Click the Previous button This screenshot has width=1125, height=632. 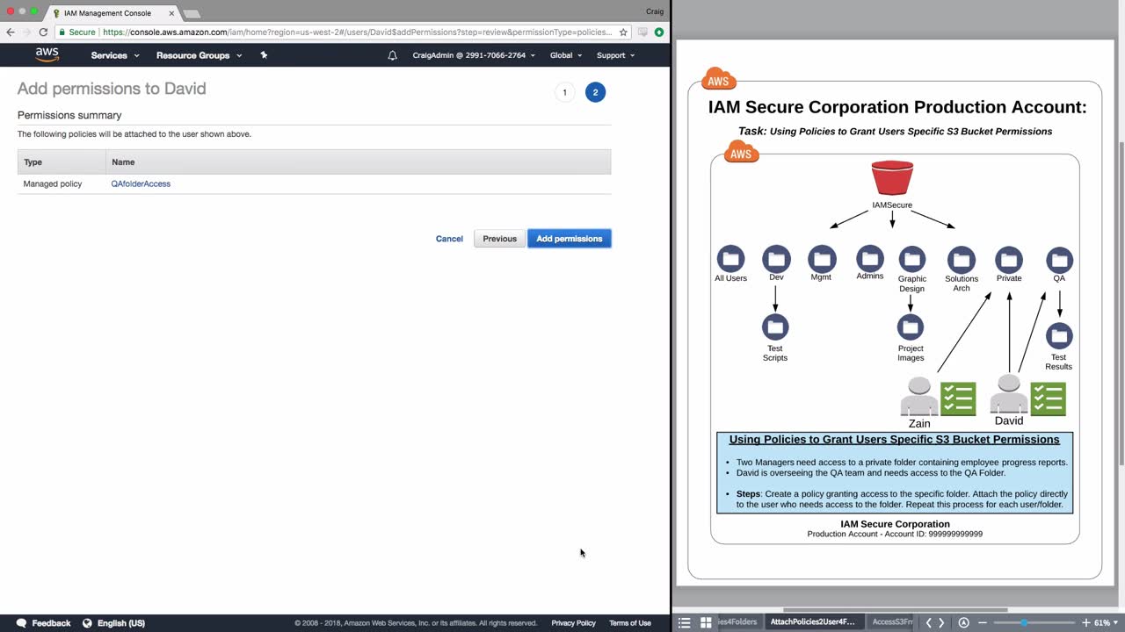pyautogui.click(x=499, y=239)
